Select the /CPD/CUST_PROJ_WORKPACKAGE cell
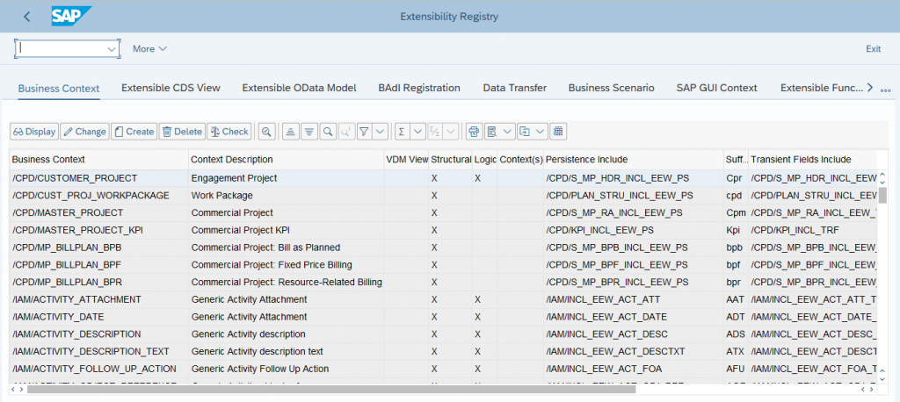This screenshot has width=900, height=402. pyautogui.click(x=98, y=196)
